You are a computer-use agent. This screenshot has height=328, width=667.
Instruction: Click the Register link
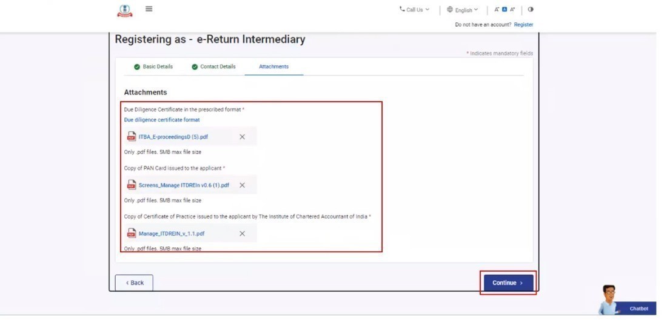(523, 25)
